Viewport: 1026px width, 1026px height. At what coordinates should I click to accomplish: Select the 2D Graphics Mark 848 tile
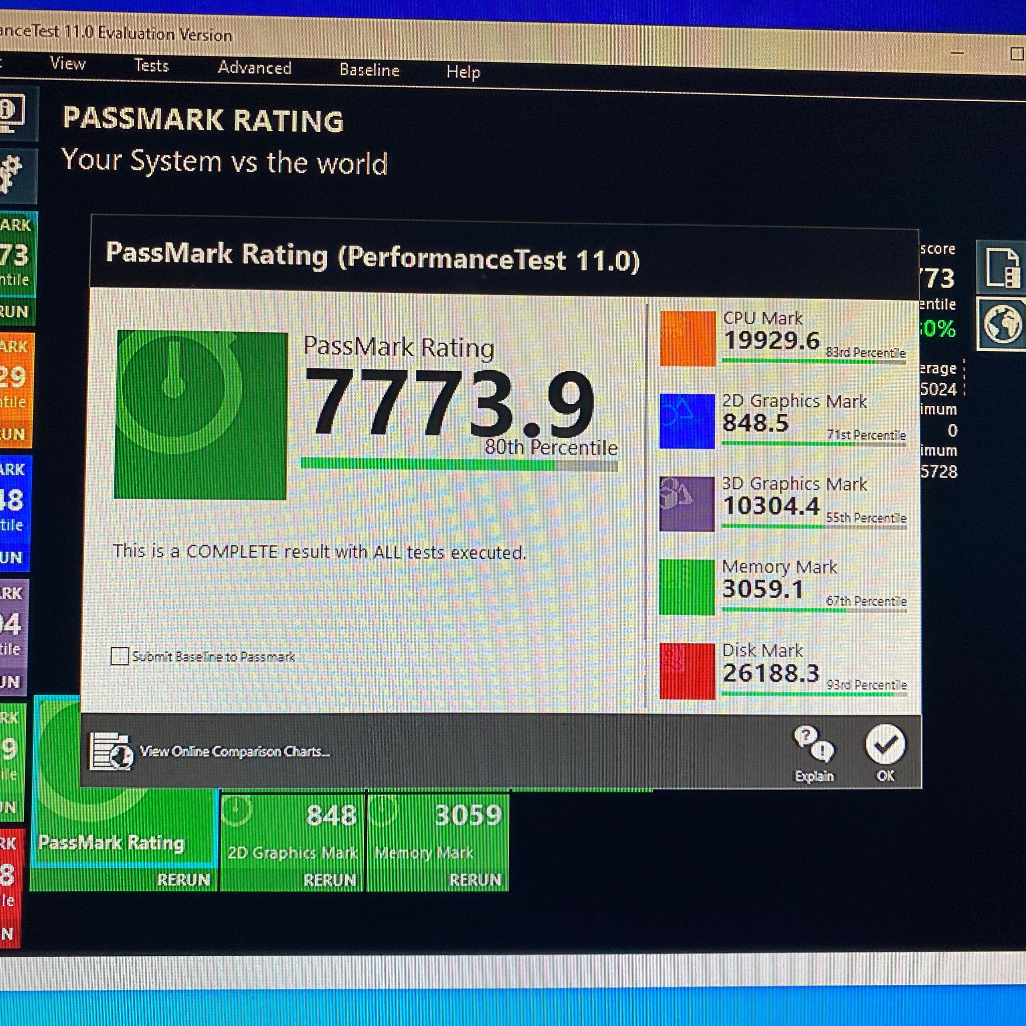coord(293,842)
